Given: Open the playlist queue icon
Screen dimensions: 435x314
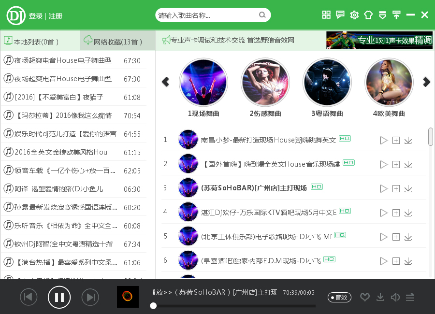Looking at the screenshot, I should (x=410, y=297).
